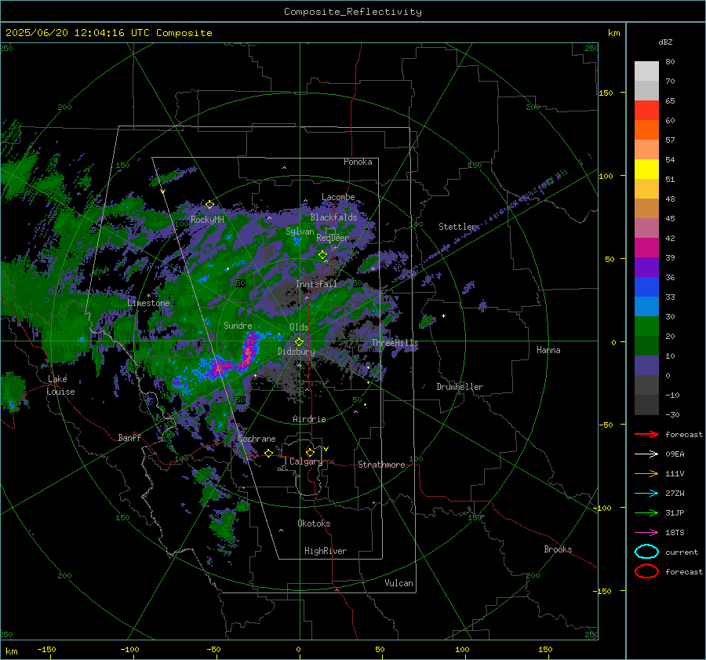Screen dimensions: 706x660
Task: Click the red 'forecast' ellipse legend icon
Action: coord(646,571)
